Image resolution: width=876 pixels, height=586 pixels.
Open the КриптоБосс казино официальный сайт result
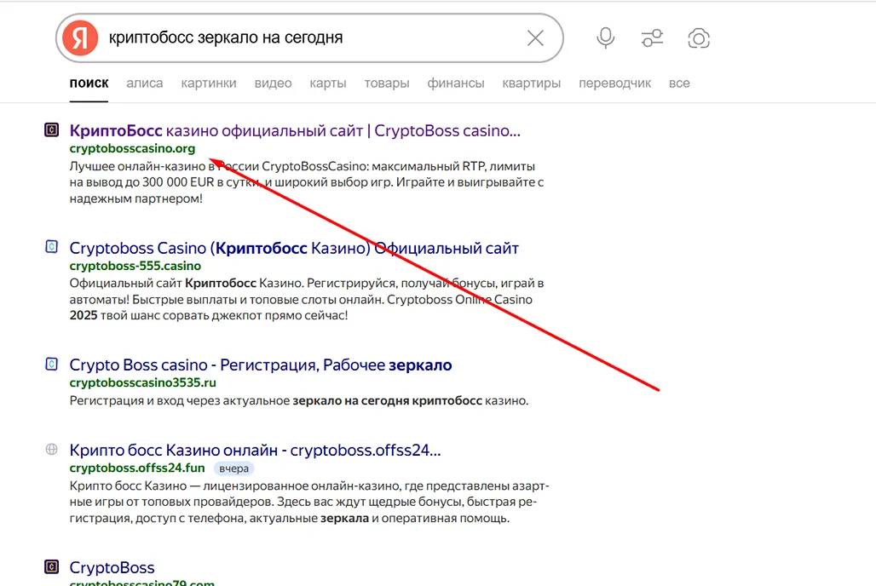(295, 130)
